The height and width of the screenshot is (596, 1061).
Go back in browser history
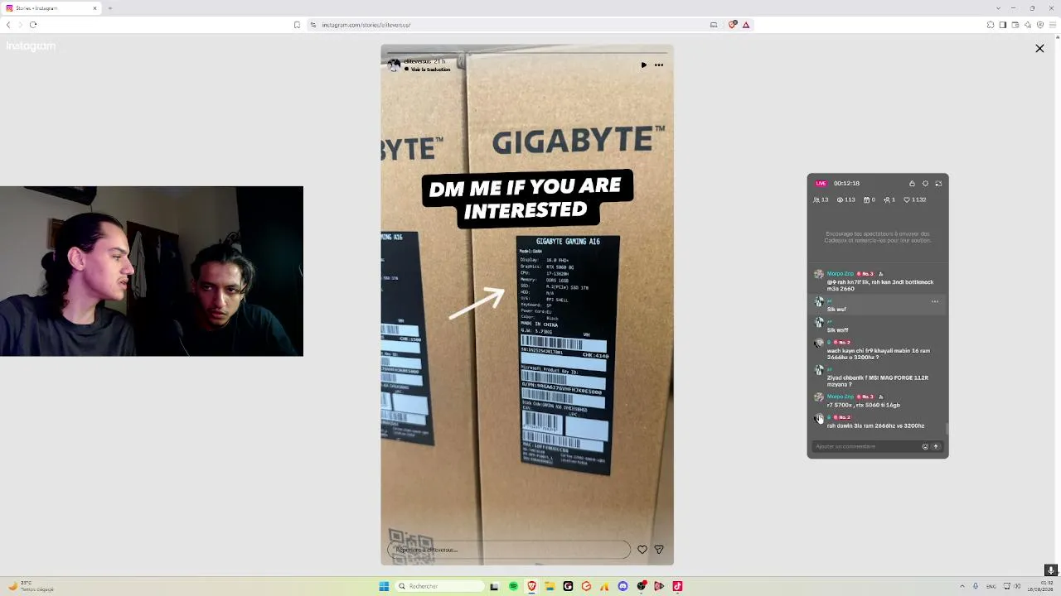(x=8, y=25)
